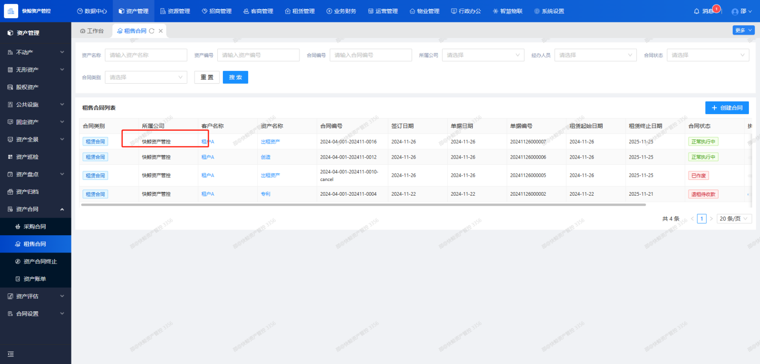Click the 已作废 status tag
760x364 pixels.
coord(699,175)
